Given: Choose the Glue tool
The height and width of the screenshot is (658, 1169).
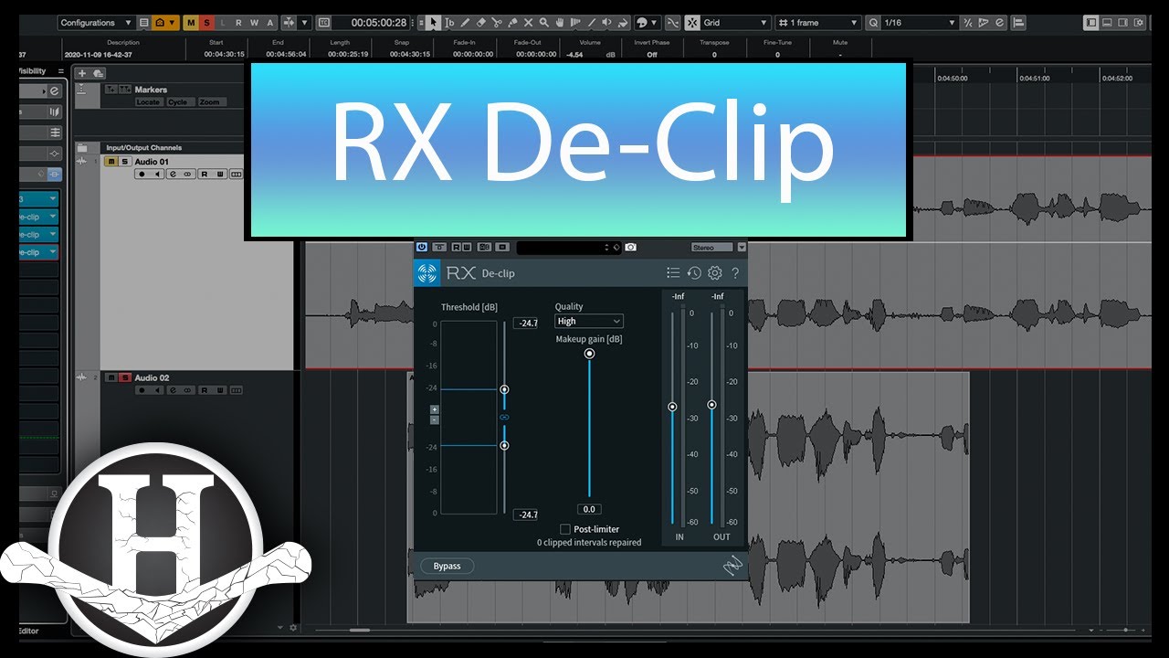Looking at the screenshot, I should tap(511, 23).
